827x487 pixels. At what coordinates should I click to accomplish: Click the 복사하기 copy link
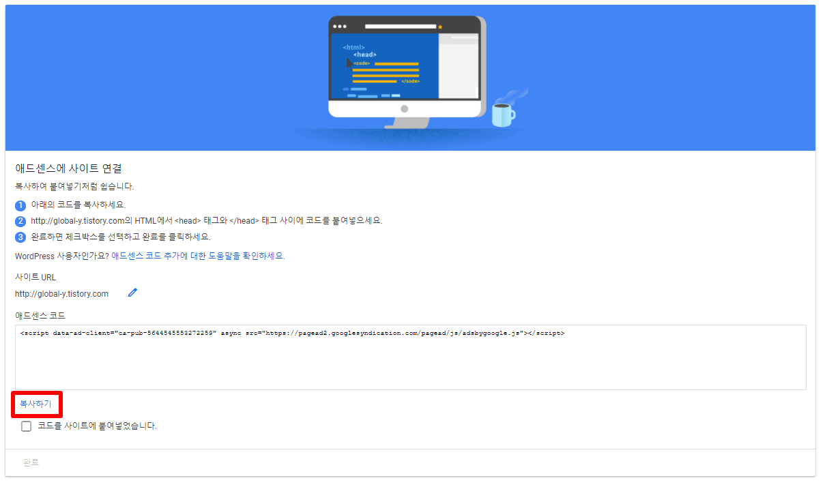click(x=35, y=404)
